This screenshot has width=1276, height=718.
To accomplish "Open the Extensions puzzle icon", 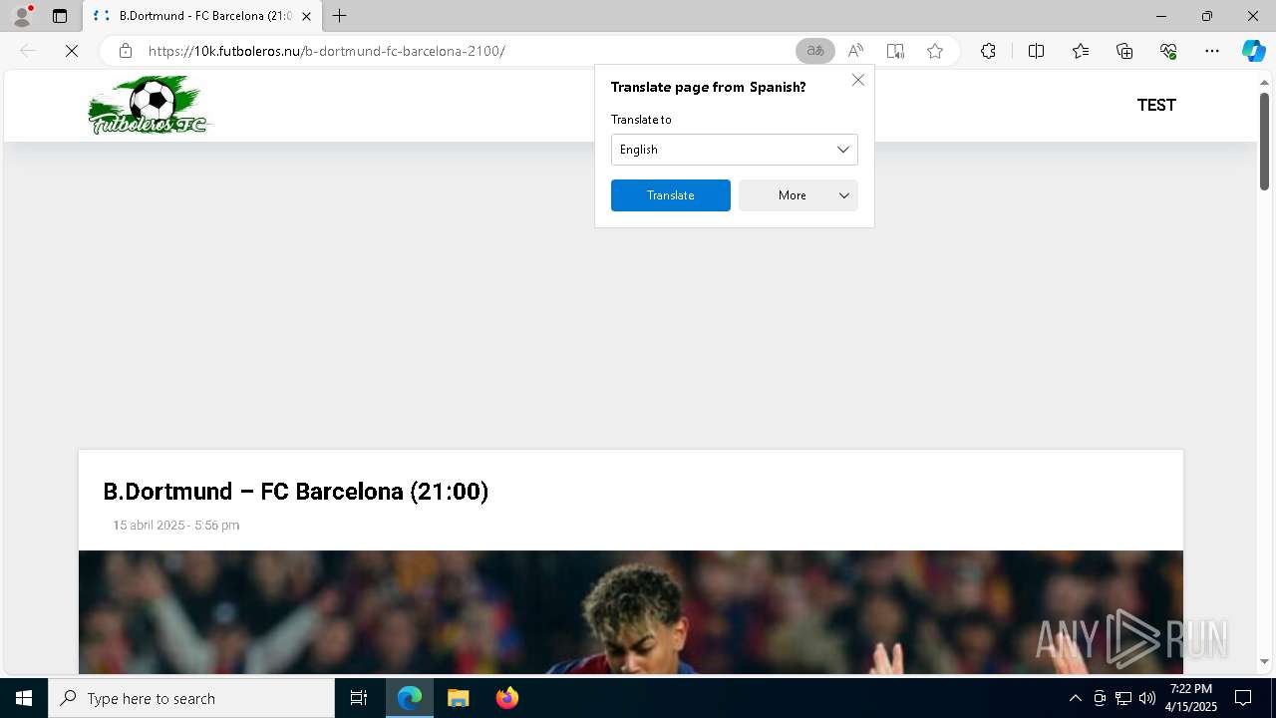I will (x=988, y=51).
